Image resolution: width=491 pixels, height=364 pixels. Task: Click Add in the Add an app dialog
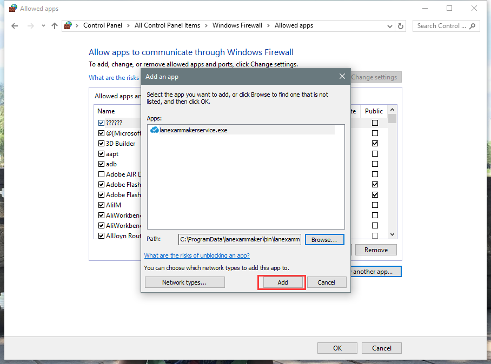coord(283,282)
